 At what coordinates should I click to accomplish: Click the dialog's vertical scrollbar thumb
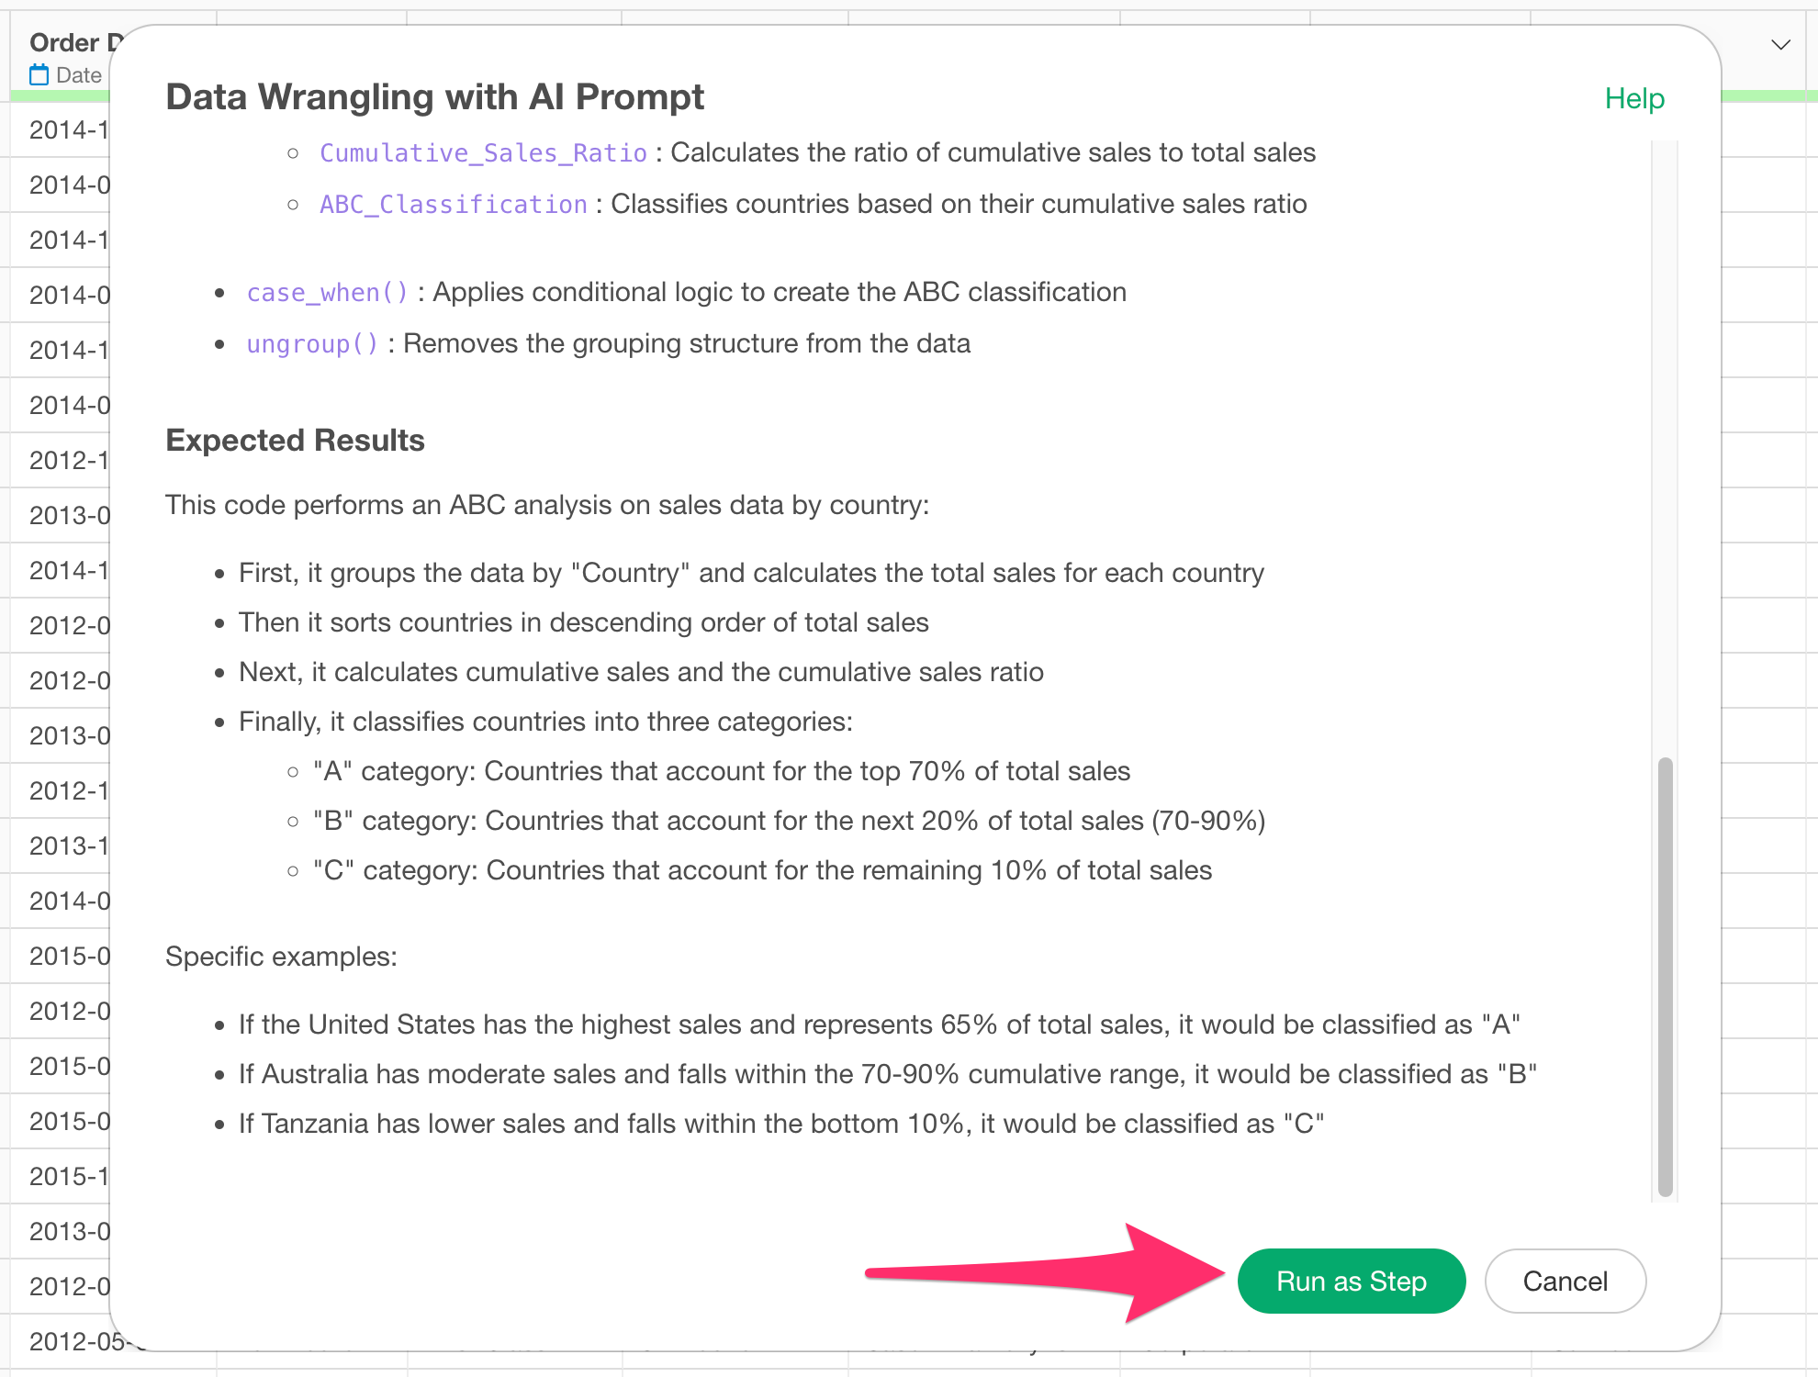coord(1665,977)
